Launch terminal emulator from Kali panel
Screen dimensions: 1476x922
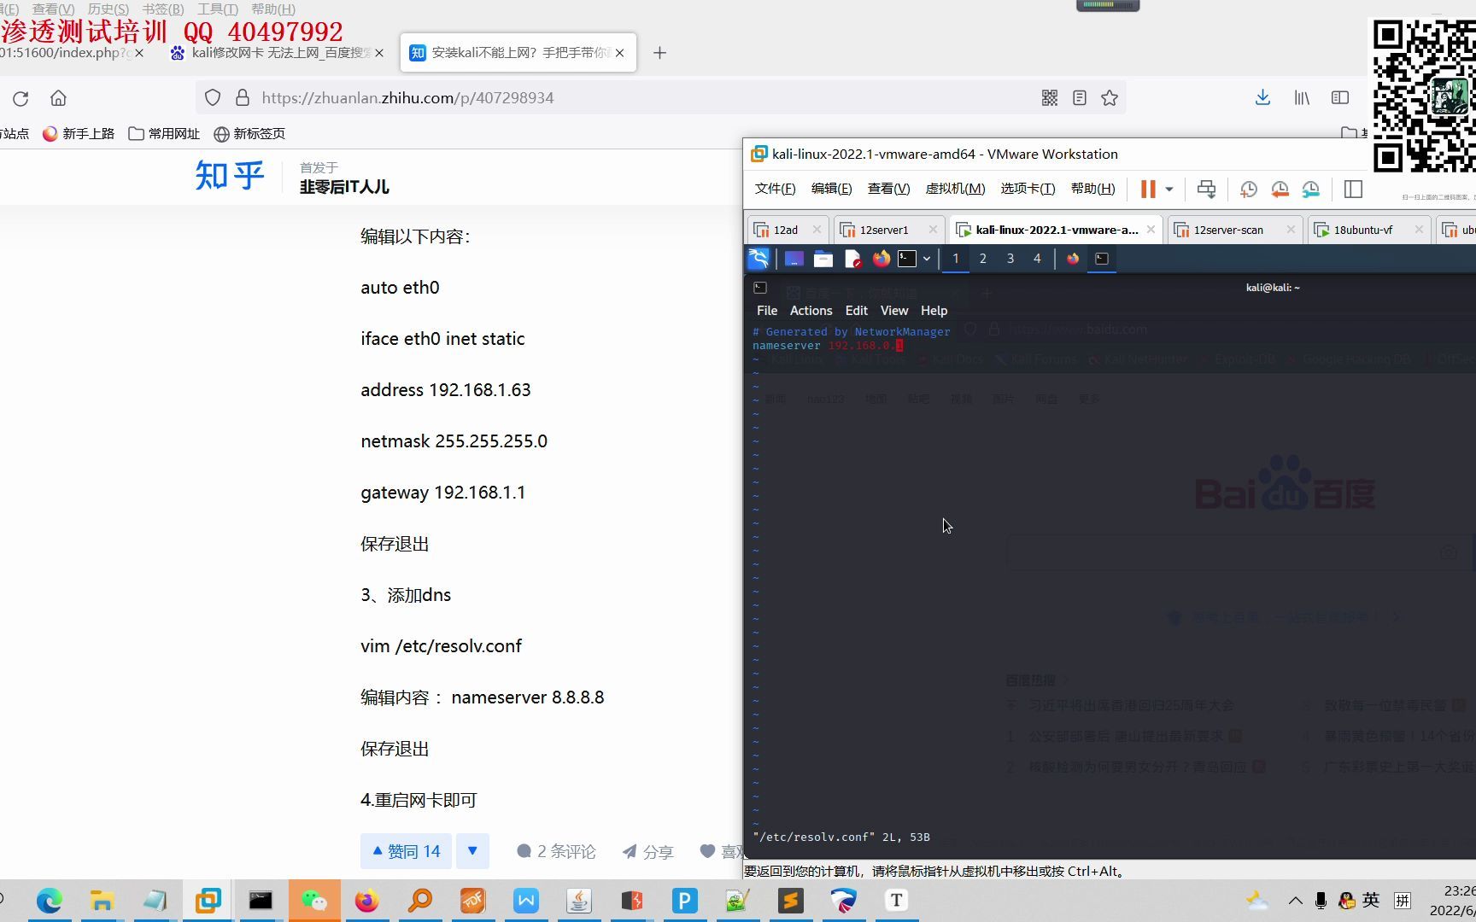click(x=907, y=259)
